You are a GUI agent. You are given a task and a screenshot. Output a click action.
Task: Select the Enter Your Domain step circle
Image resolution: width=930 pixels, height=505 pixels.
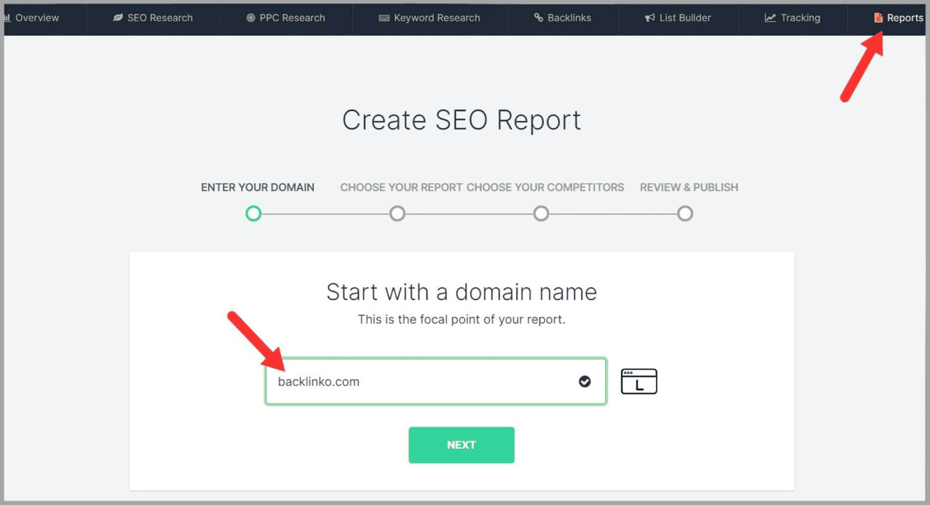click(253, 213)
